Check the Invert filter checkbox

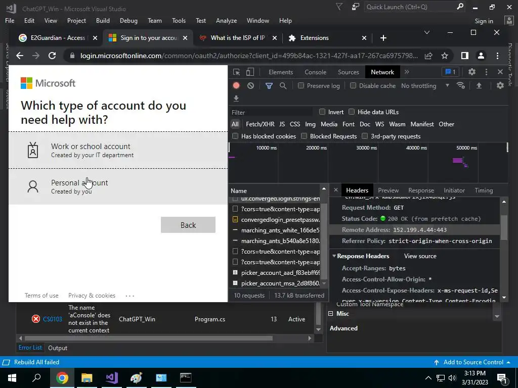322,112
